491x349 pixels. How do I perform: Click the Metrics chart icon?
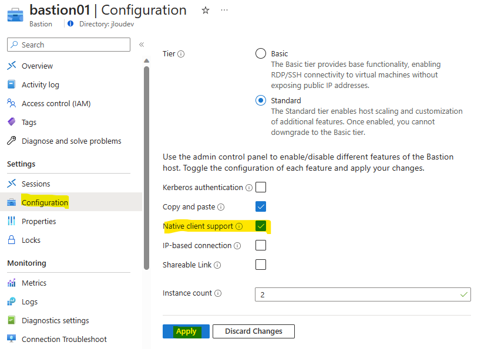(x=12, y=283)
